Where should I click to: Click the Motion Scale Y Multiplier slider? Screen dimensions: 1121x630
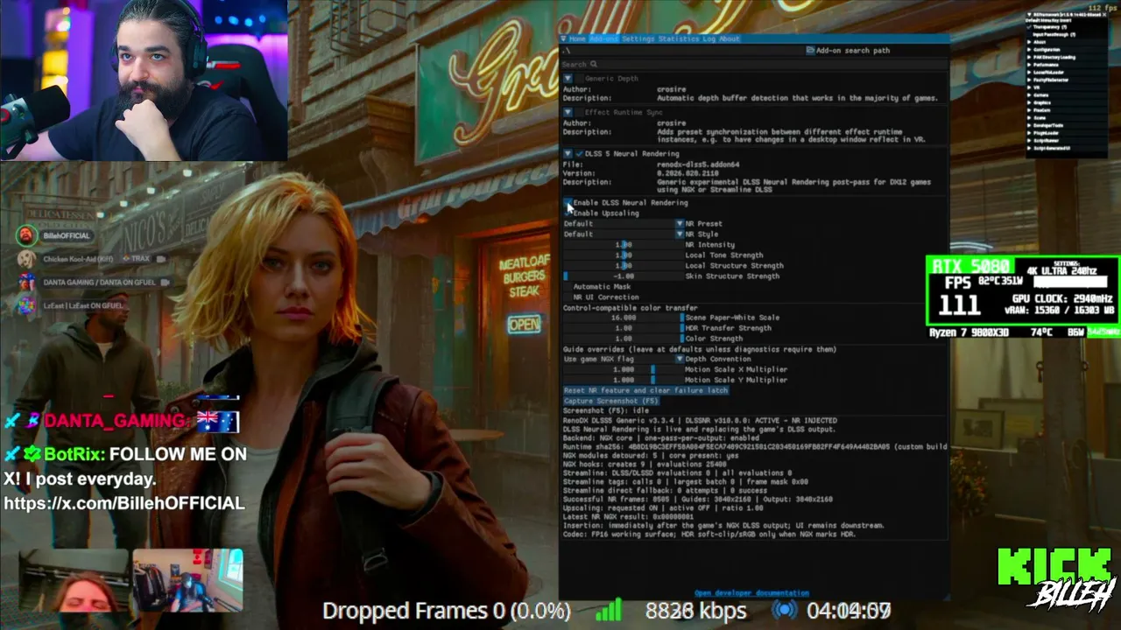(623, 381)
